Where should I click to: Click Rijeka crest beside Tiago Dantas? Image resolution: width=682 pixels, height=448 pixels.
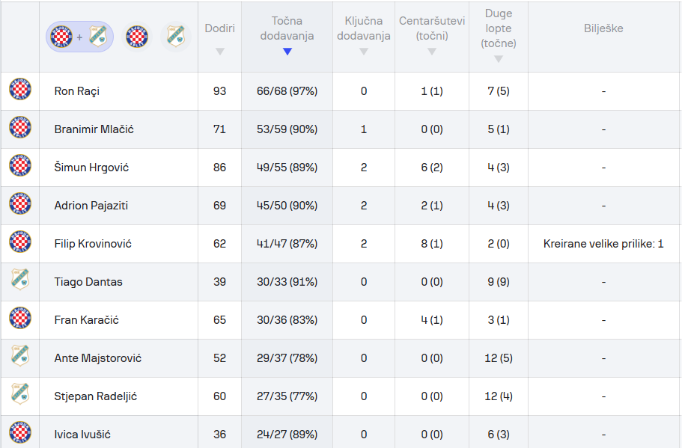20,280
